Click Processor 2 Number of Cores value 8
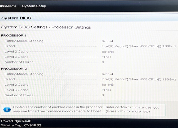The width and height of the screenshot is (178, 128). 103,95
